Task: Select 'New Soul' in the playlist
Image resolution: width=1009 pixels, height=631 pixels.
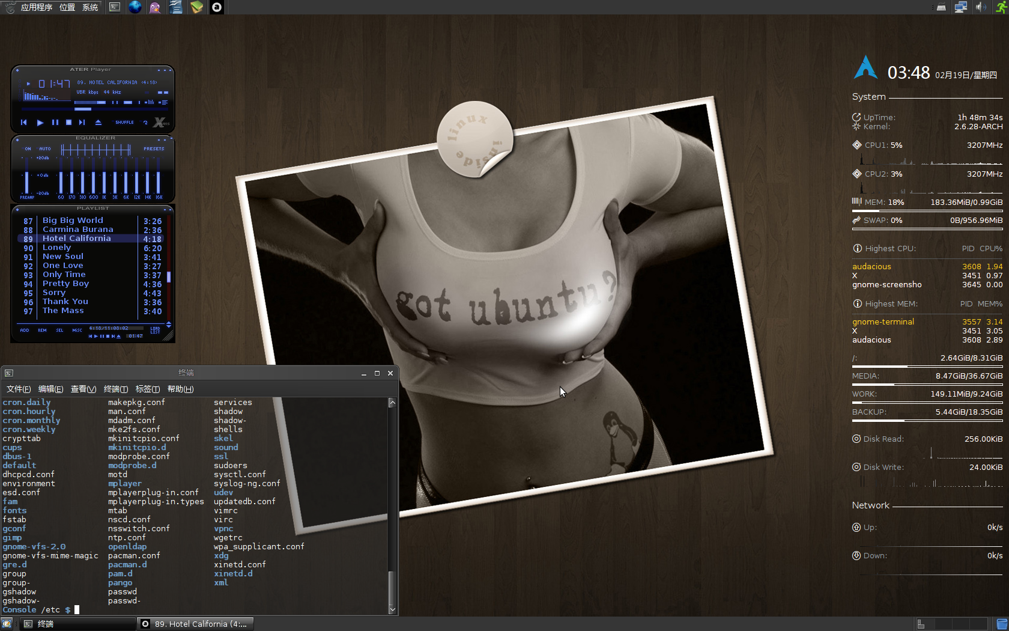Action: click(x=63, y=257)
